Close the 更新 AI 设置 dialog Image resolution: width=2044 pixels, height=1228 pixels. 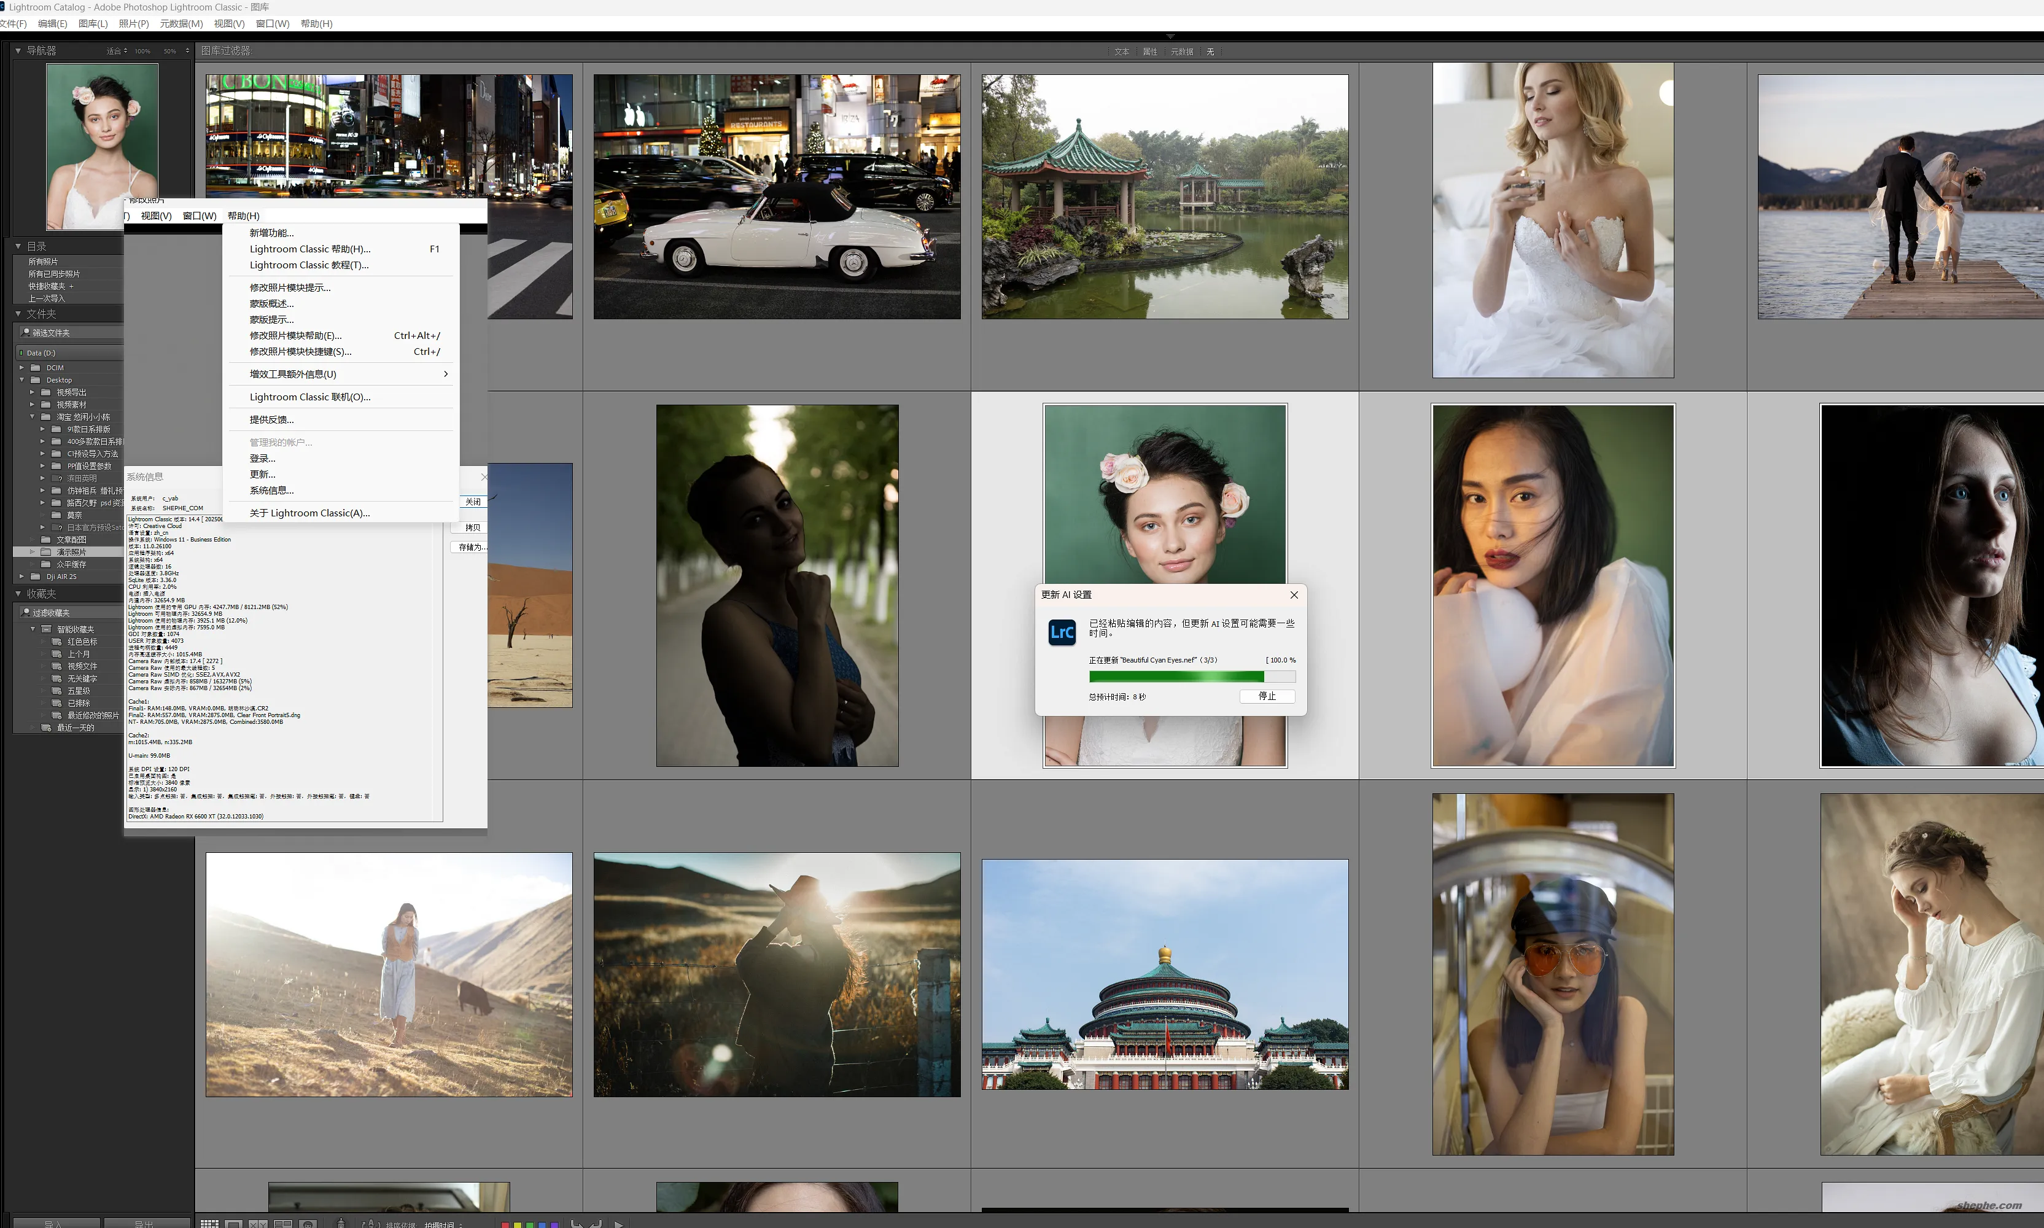coord(1294,595)
